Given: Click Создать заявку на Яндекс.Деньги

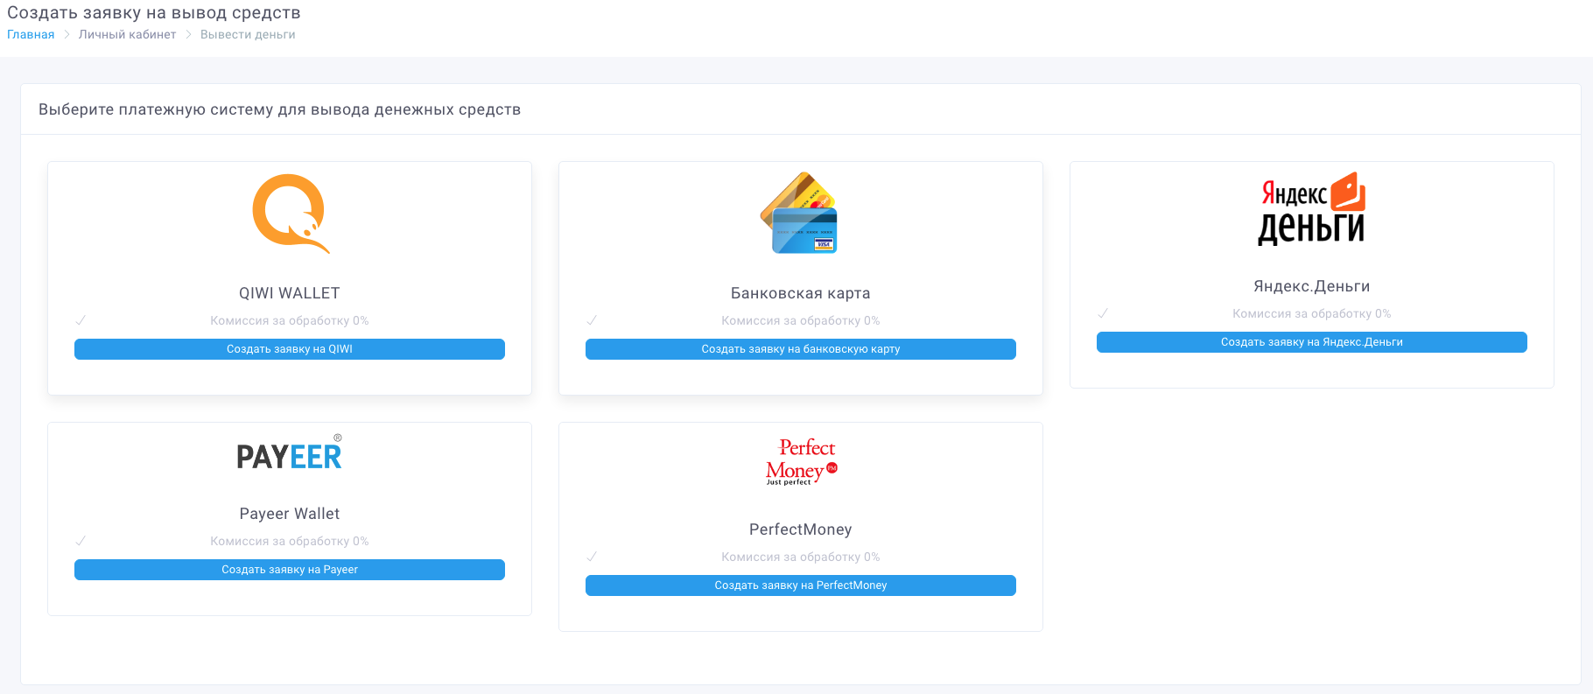Looking at the screenshot, I should 1312,342.
